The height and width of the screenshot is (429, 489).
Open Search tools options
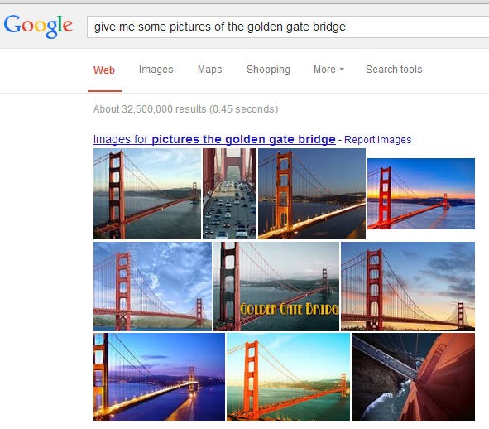[394, 70]
